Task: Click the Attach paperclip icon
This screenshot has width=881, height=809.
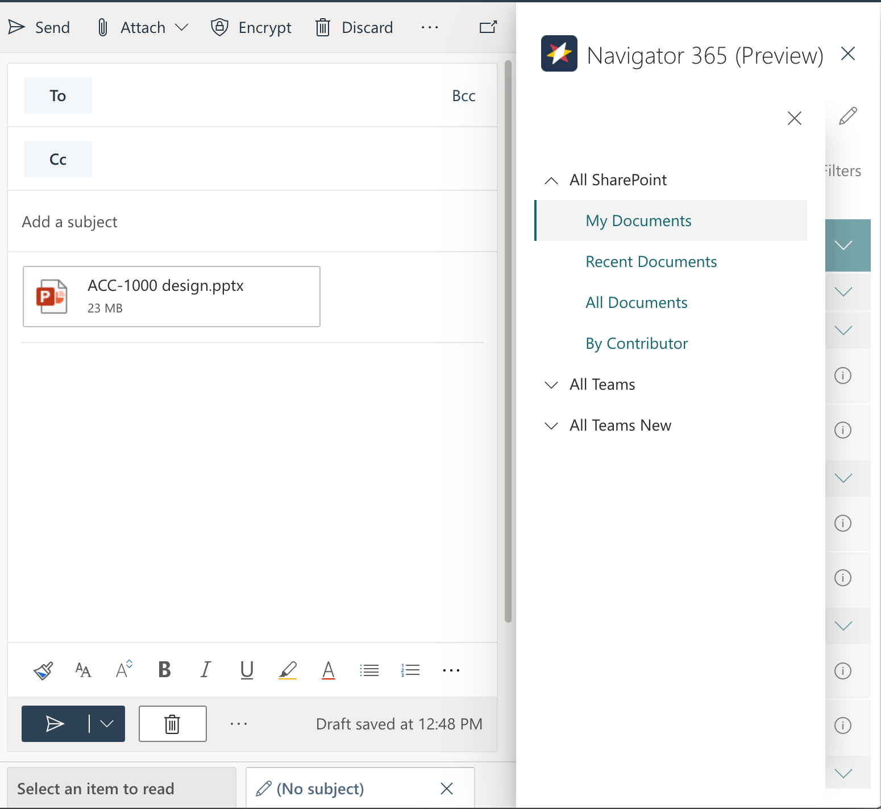Action: pyautogui.click(x=103, y=27)
